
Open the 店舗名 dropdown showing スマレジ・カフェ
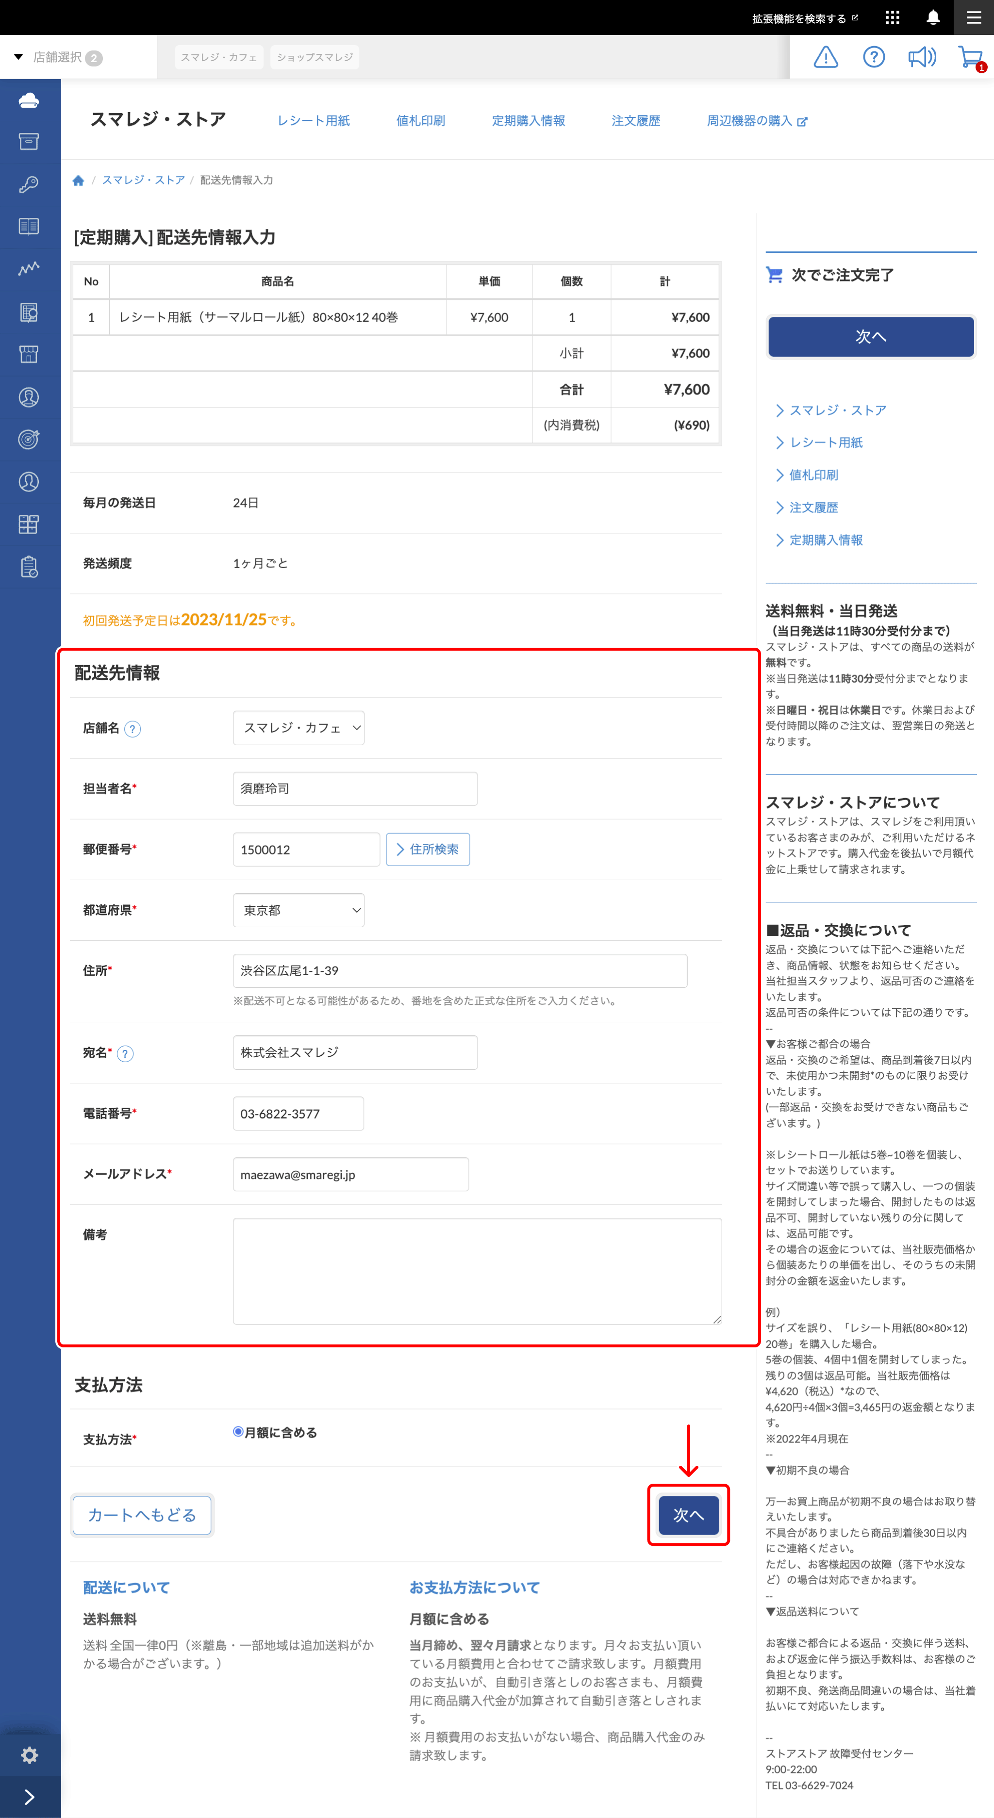pos(298,728)
